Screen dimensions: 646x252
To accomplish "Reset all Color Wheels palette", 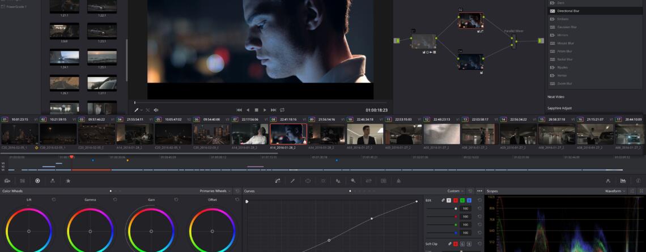I will pos(237,191).
